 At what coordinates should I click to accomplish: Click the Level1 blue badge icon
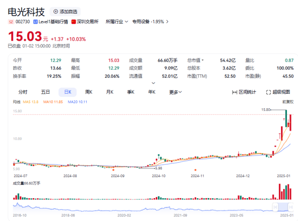click(x=35, y=22)
